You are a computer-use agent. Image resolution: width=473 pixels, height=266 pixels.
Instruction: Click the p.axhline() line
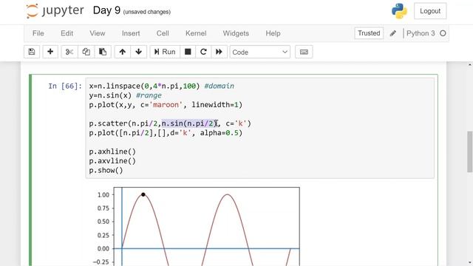112,151
